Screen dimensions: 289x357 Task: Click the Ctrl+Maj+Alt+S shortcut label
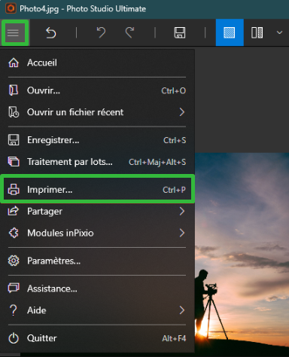coord(157,162)
